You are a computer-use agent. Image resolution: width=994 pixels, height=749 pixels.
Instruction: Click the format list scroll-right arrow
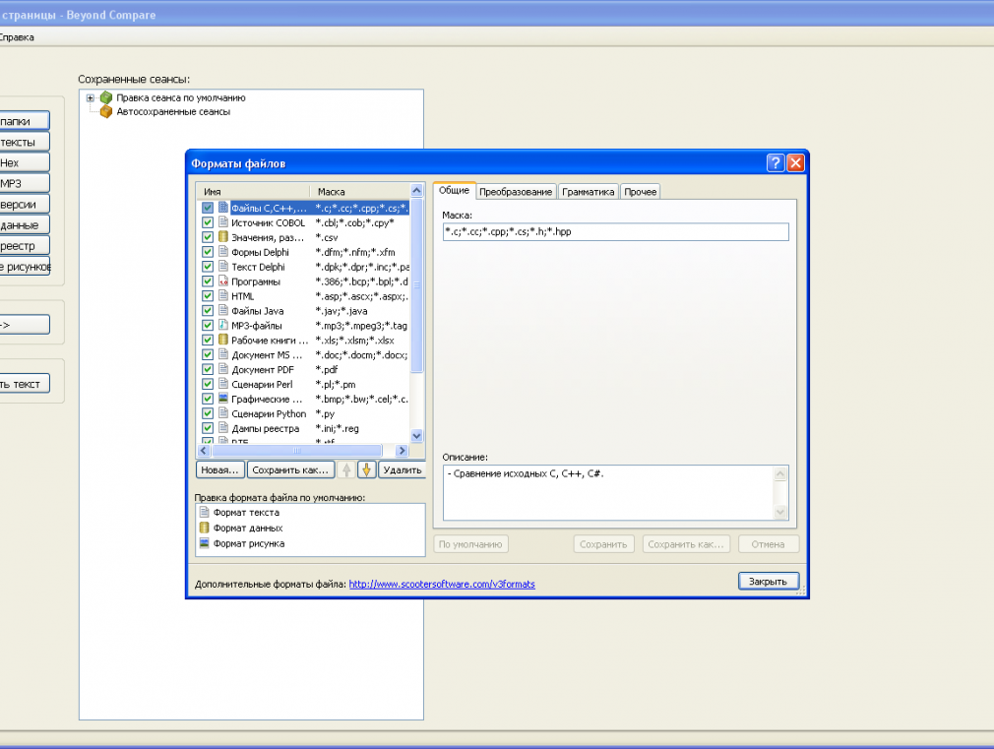(402, 451)
